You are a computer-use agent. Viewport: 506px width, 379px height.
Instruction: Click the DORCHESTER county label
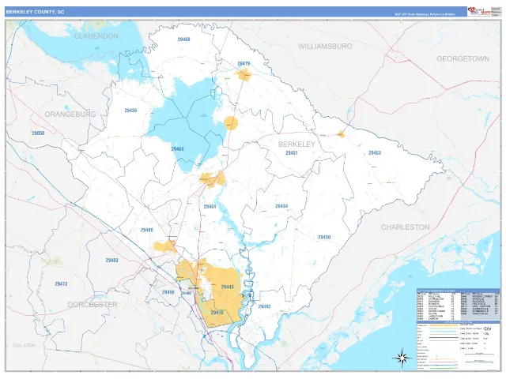[93, 305]
